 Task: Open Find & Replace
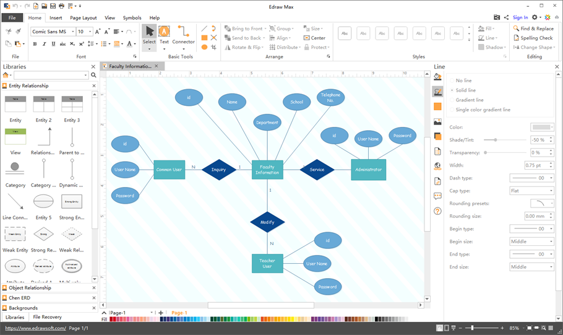(x=533, y=28)
